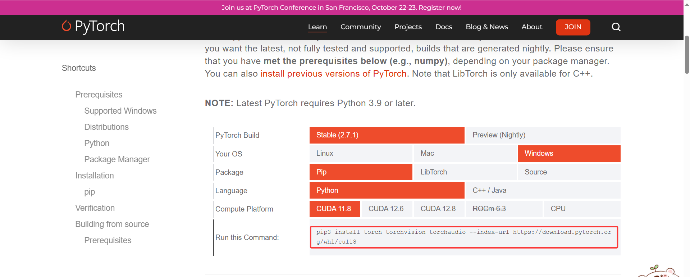This screenshot has width=690, height=277.
Task: Select Python as the language
Action: click(387, 190)
